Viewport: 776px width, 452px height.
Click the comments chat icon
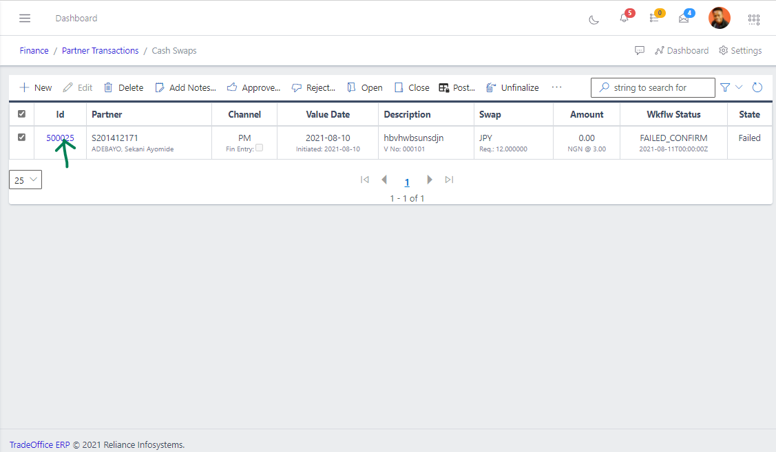coord(640,50)
